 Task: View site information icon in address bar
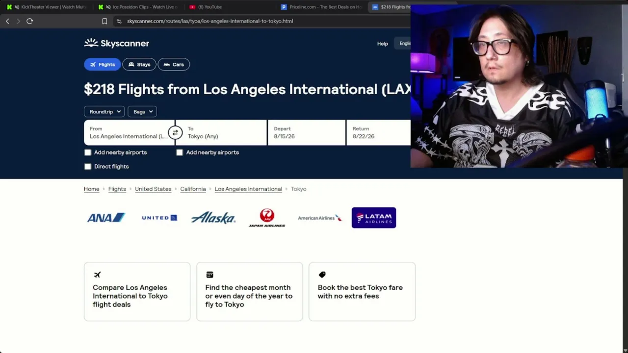[x=119, y=21]
